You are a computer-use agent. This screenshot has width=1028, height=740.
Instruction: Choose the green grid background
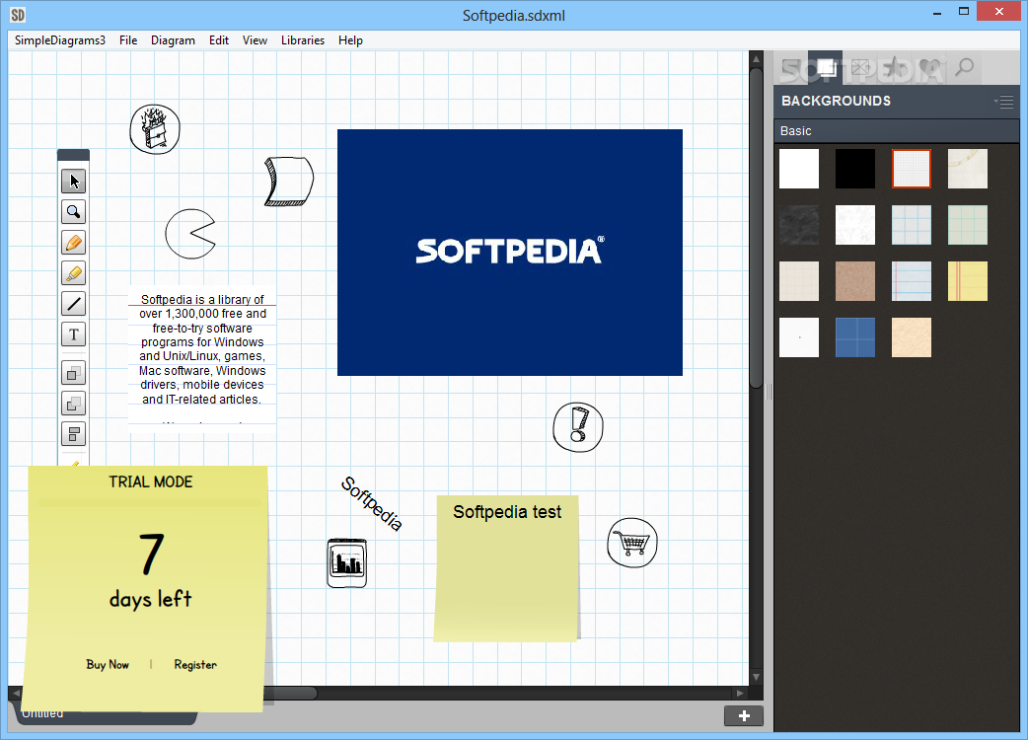[968, 225]
